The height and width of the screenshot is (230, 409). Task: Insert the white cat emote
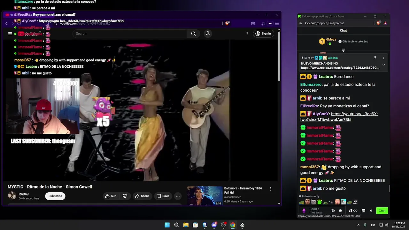[x=313, y=202]
